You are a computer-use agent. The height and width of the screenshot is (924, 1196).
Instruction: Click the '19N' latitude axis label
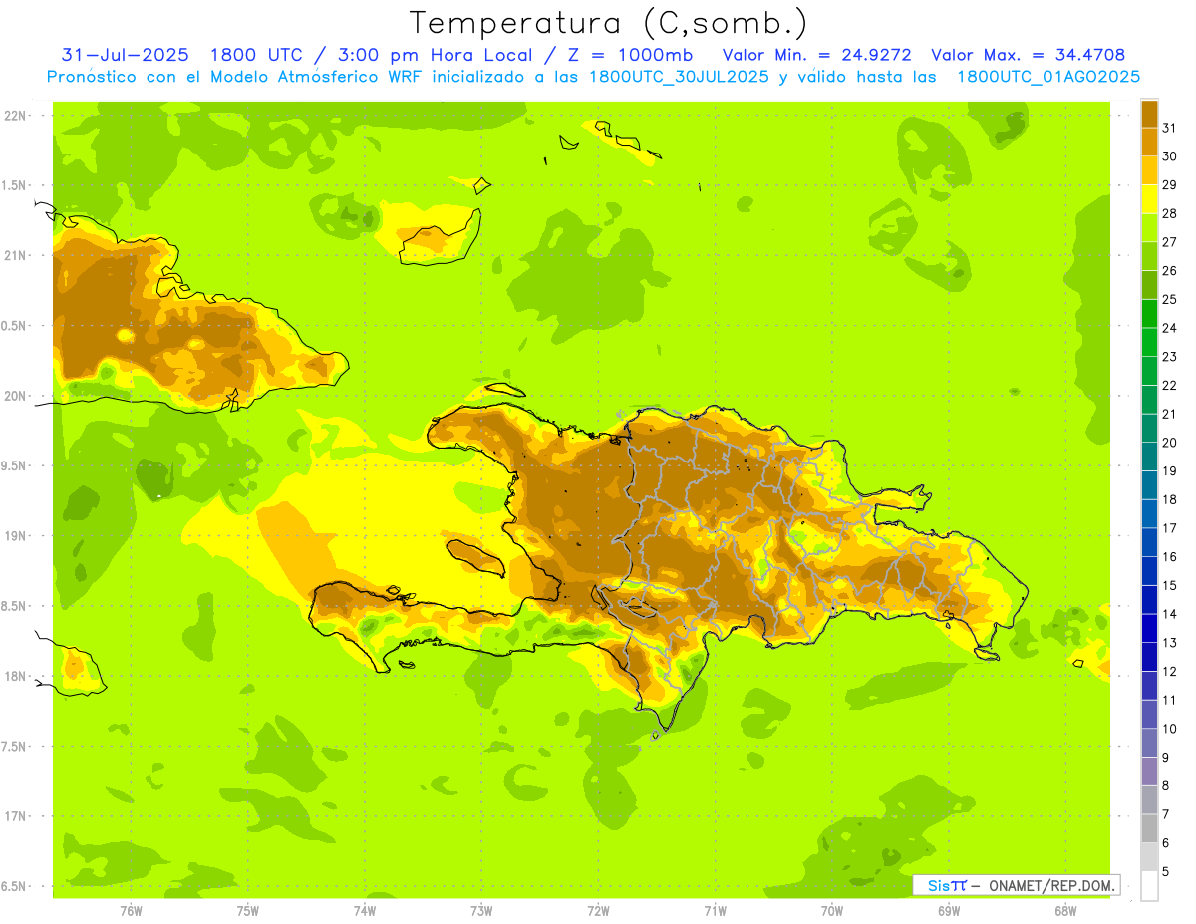(x=15, y=536)
